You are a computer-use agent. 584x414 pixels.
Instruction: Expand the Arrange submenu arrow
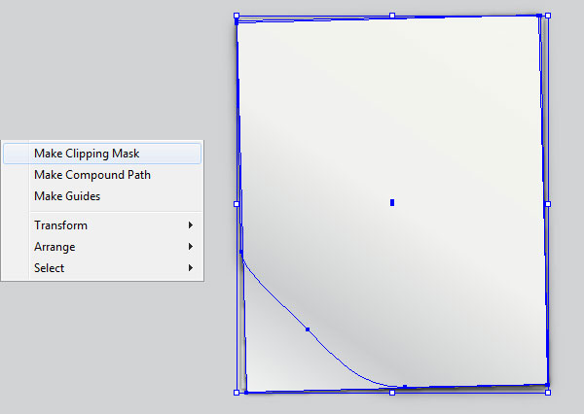click(191, 246)
